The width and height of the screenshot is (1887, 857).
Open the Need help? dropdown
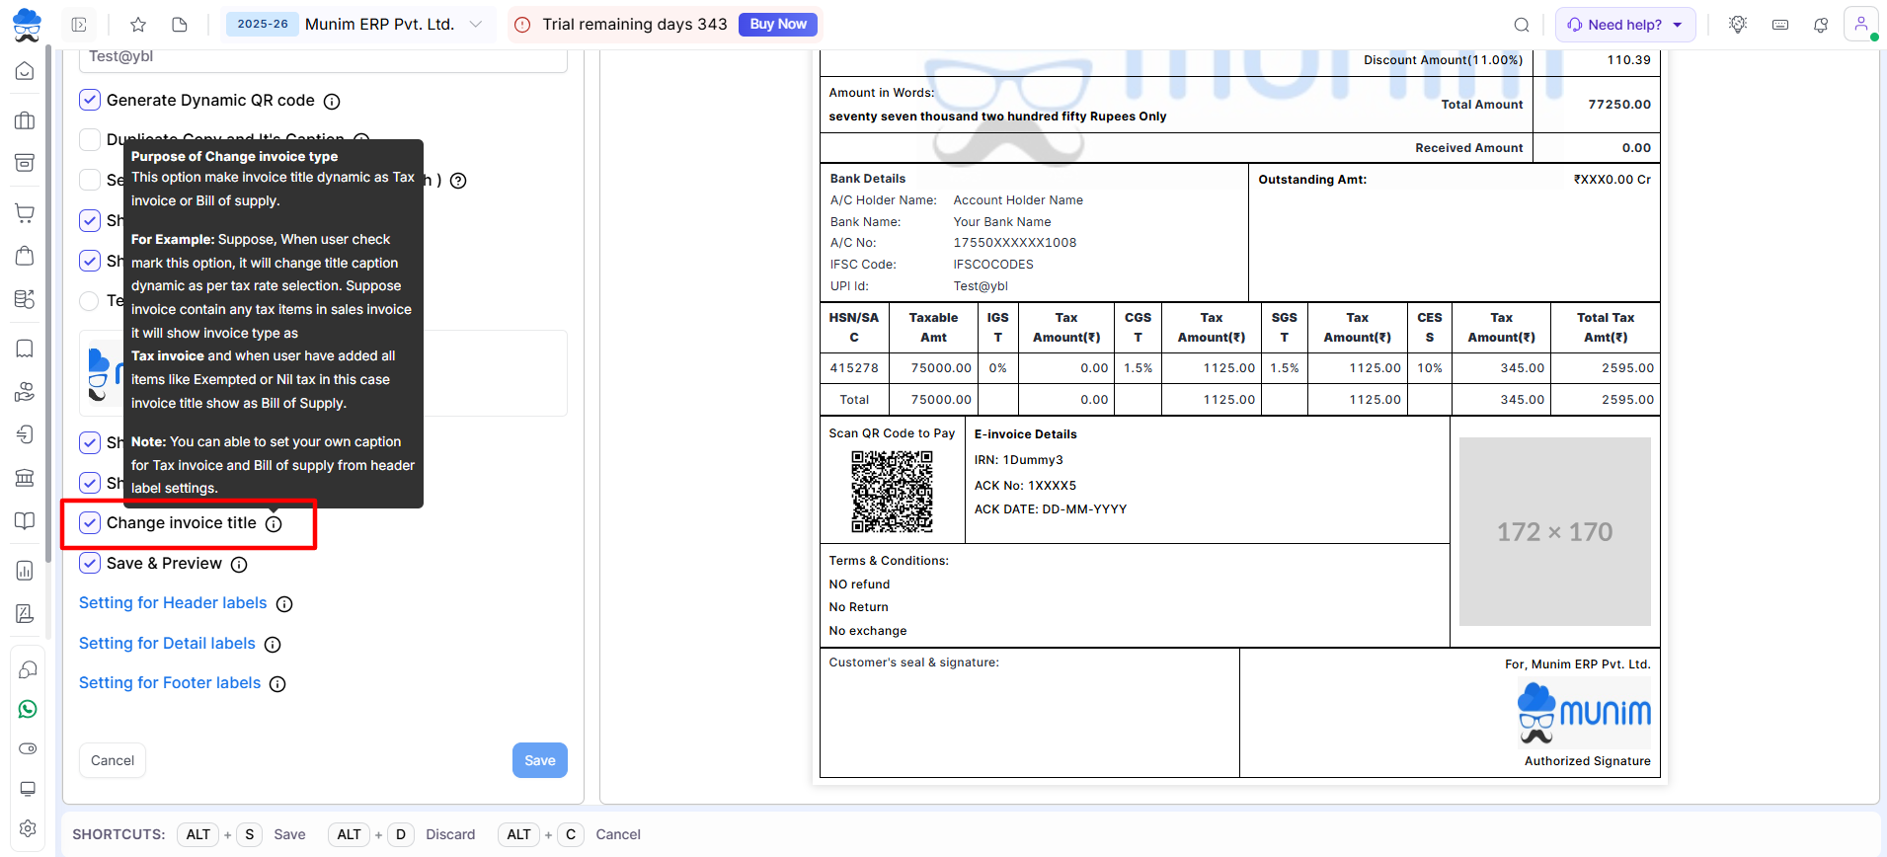1624,25
